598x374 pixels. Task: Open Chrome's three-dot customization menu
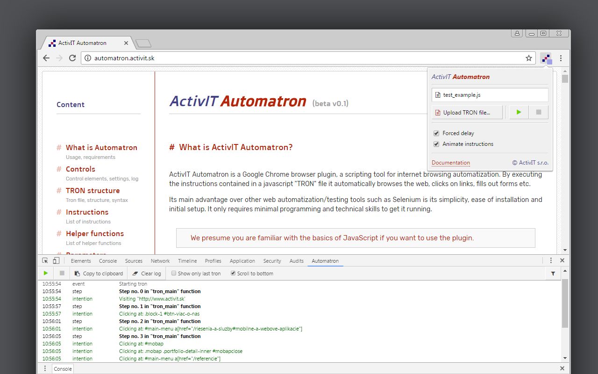[x=561, y=58]
